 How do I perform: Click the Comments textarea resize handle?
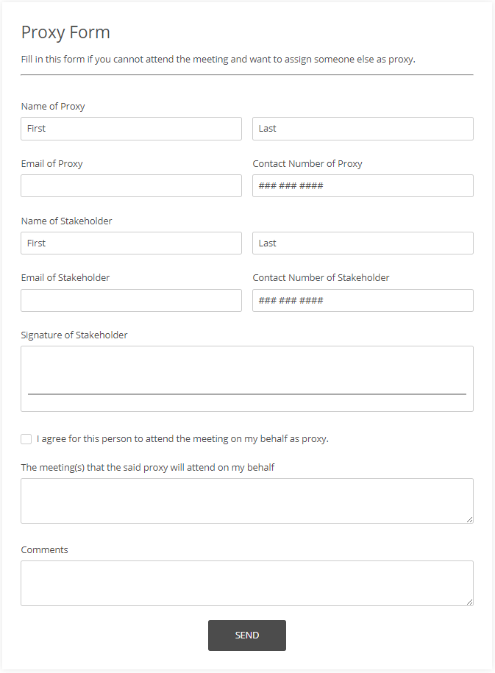tap(469, 602)
